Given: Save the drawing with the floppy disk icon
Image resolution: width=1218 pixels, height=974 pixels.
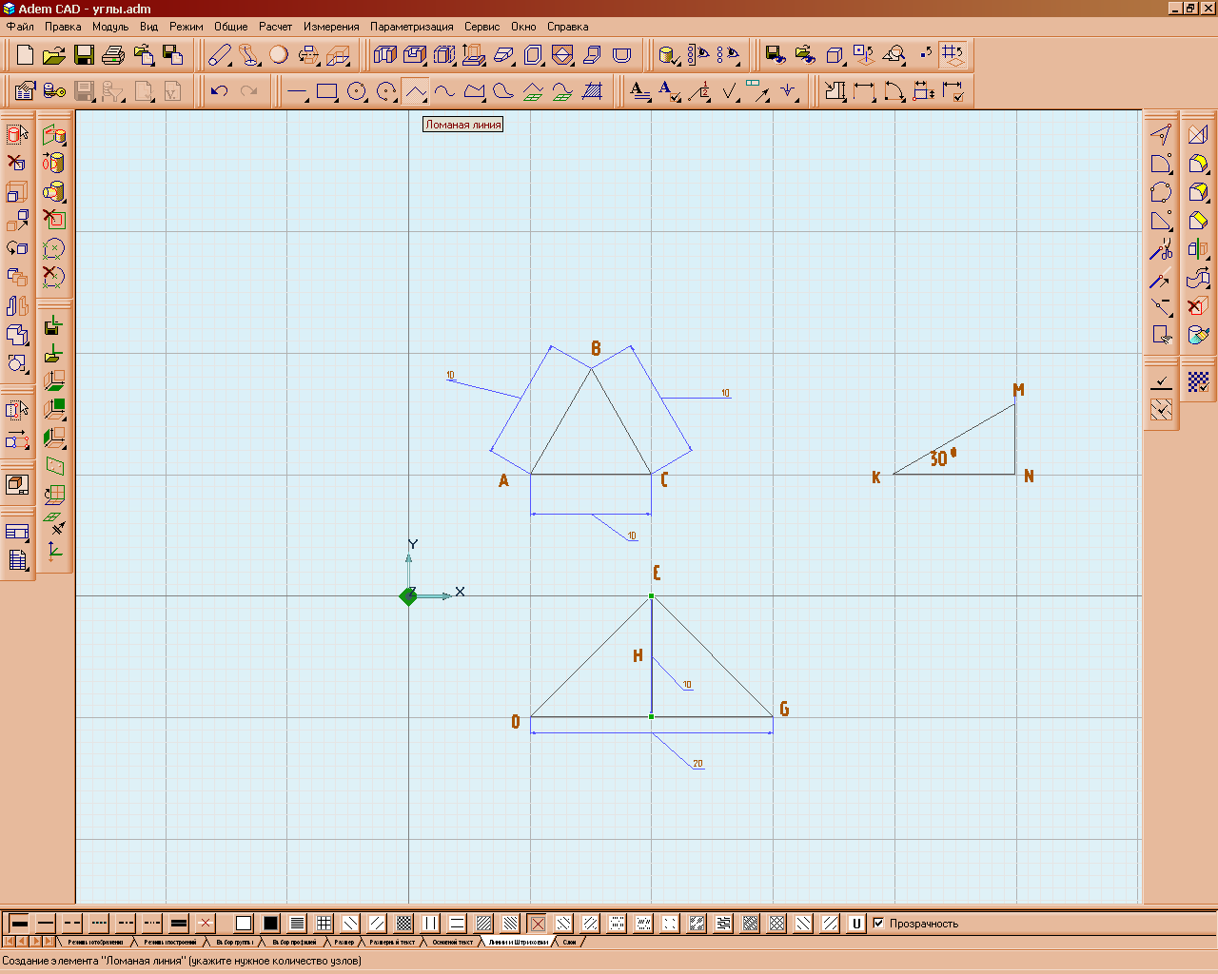Looking at the screenshot, I should pyautogui.click(x=84, y=55).
